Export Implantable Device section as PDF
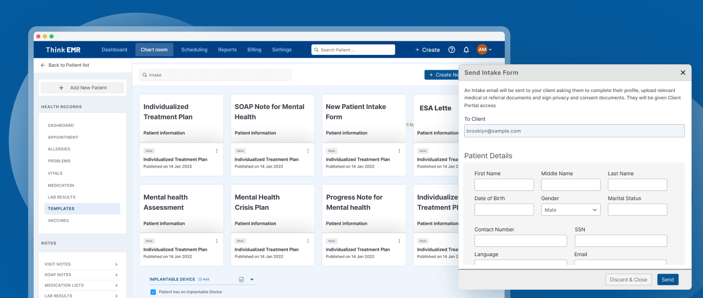 (241, 279)
